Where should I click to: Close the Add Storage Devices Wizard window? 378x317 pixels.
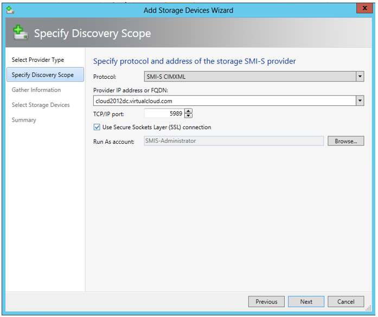(363, 9)
